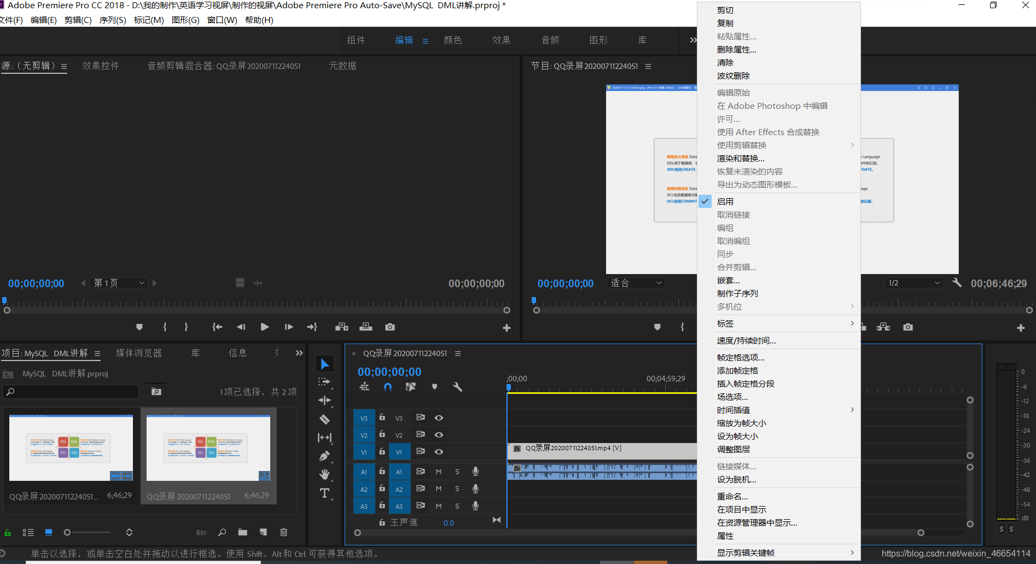Open 序列(S) menu
This screenshot has width=1036, height=564.
pyautogui.click(x=113, y=20)
